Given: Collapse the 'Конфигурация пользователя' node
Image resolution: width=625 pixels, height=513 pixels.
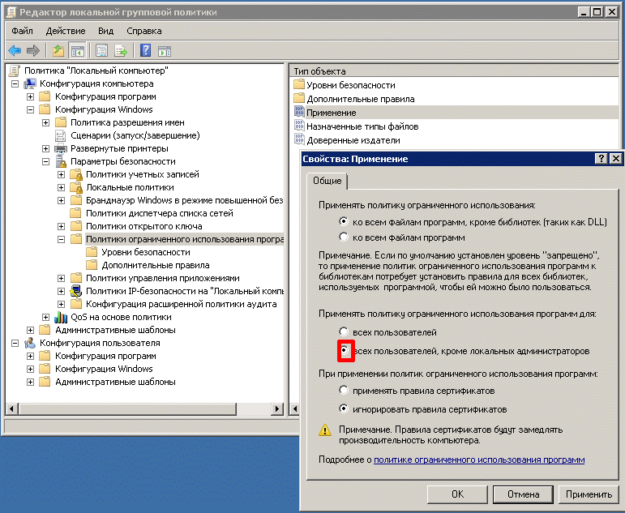Looking at the screenshot, I should pos(15,343).
